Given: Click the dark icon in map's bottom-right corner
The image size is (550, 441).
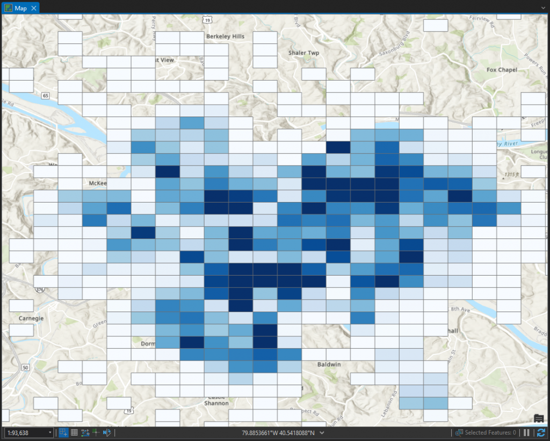Looking at the screenshot, I should pos(539,418).
